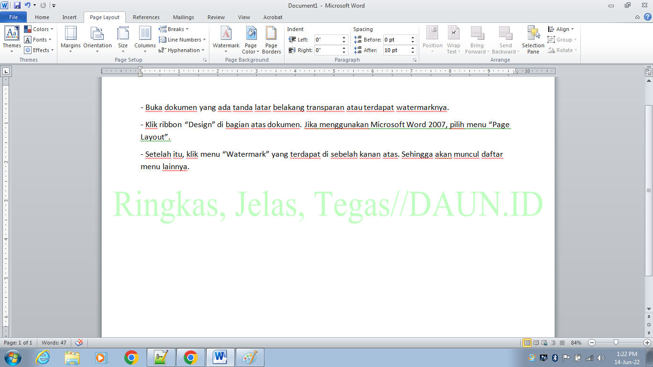Open Paragraph dialog launcher
This screenshot has width=653, height=367.
(415, 60)
